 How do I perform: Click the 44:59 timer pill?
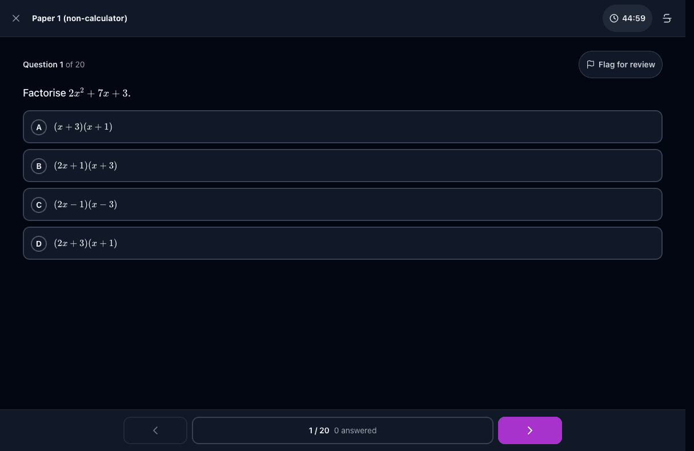(627, 18)
